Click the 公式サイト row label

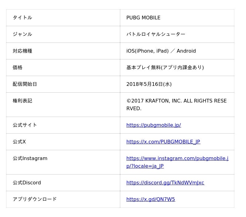click(25, 125)
